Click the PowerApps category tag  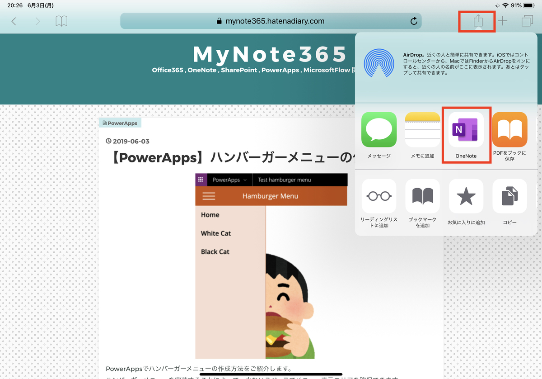point(120,123)
